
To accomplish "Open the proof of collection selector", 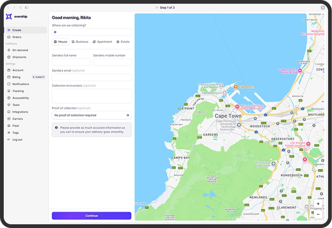I will pos(92,115).
